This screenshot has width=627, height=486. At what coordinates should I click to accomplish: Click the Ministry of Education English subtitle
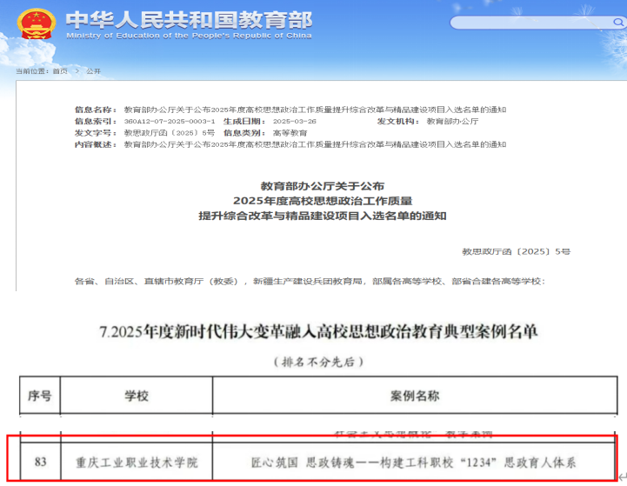[x=189, y=36]
